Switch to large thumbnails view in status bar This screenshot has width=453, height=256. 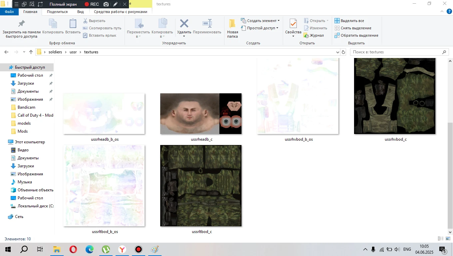448,239
